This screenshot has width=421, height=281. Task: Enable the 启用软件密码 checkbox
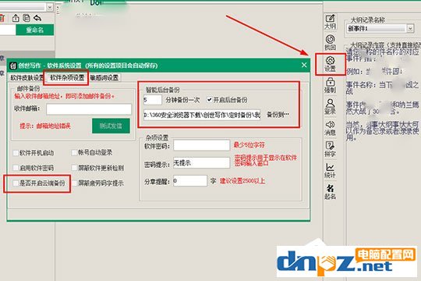pos(16,168)
